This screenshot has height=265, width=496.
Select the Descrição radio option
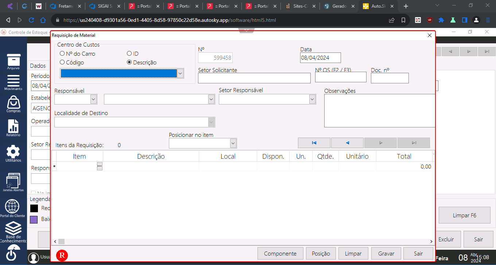pyautogui.click(x=129, y=62)
